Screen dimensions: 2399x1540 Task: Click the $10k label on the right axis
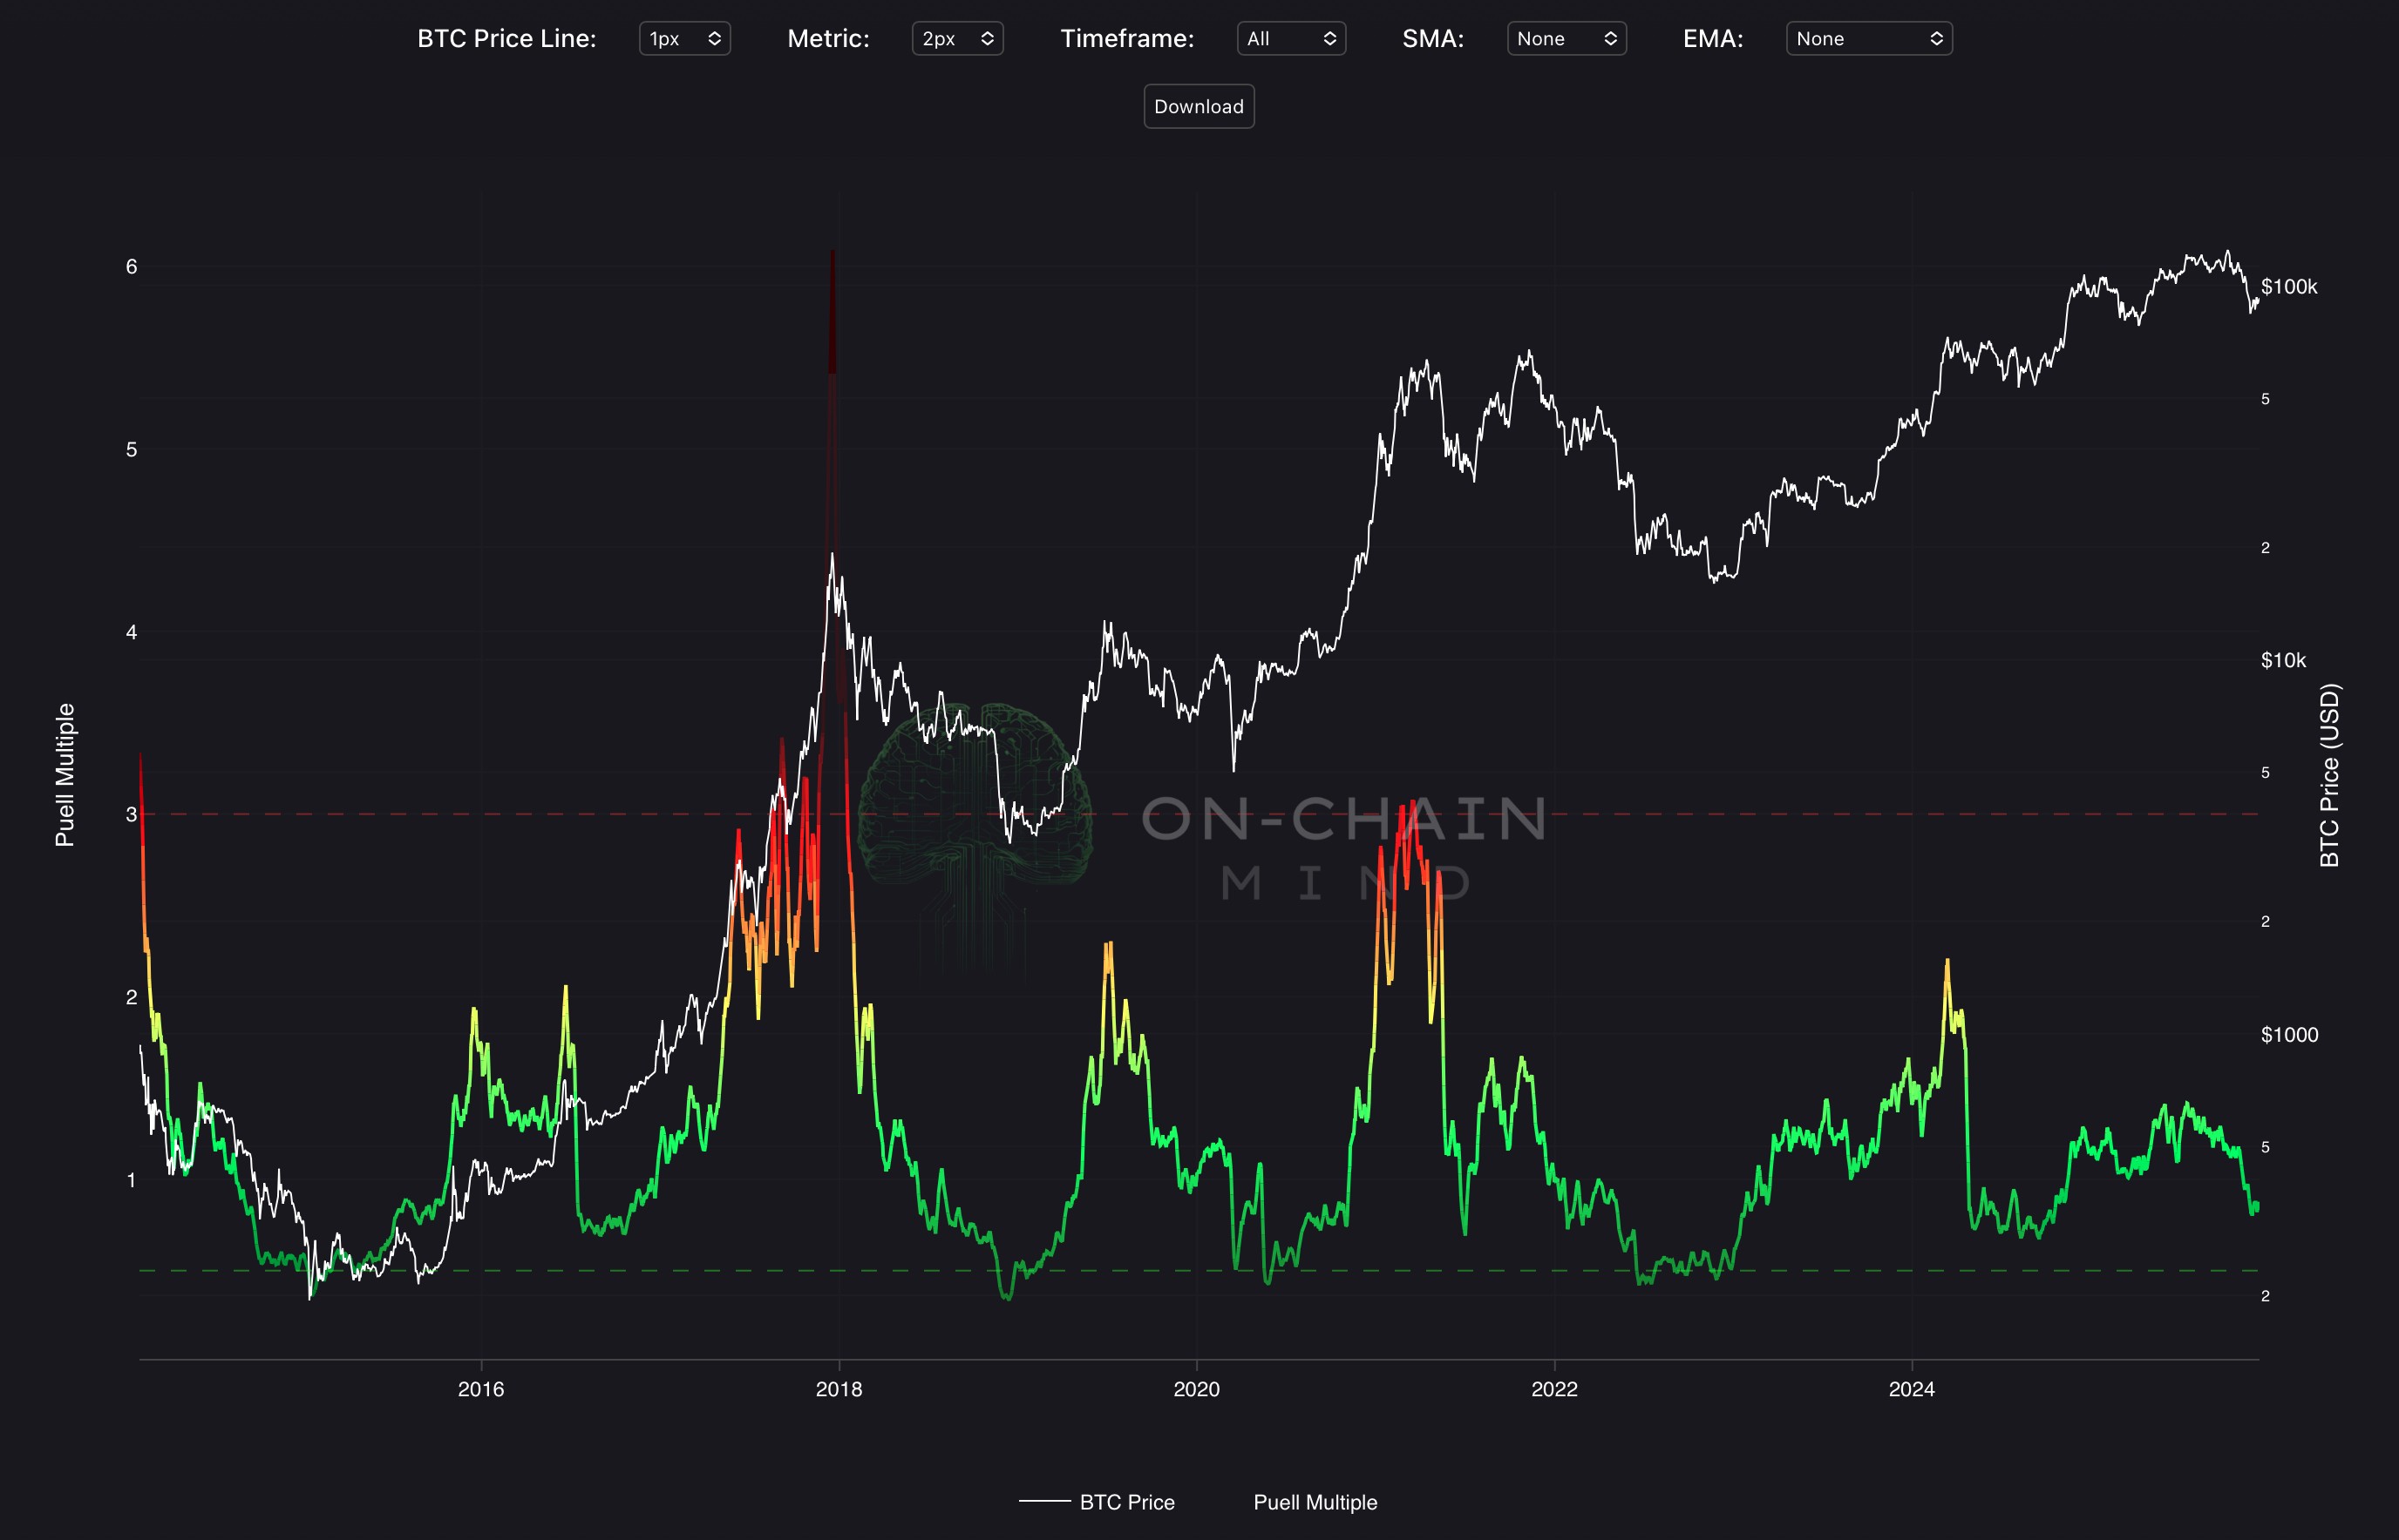point(2282,660)
